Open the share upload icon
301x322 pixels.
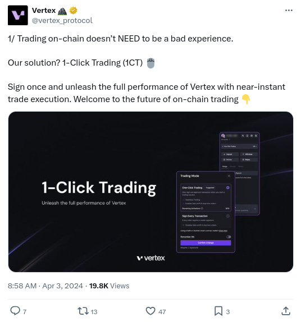(286, 311)
